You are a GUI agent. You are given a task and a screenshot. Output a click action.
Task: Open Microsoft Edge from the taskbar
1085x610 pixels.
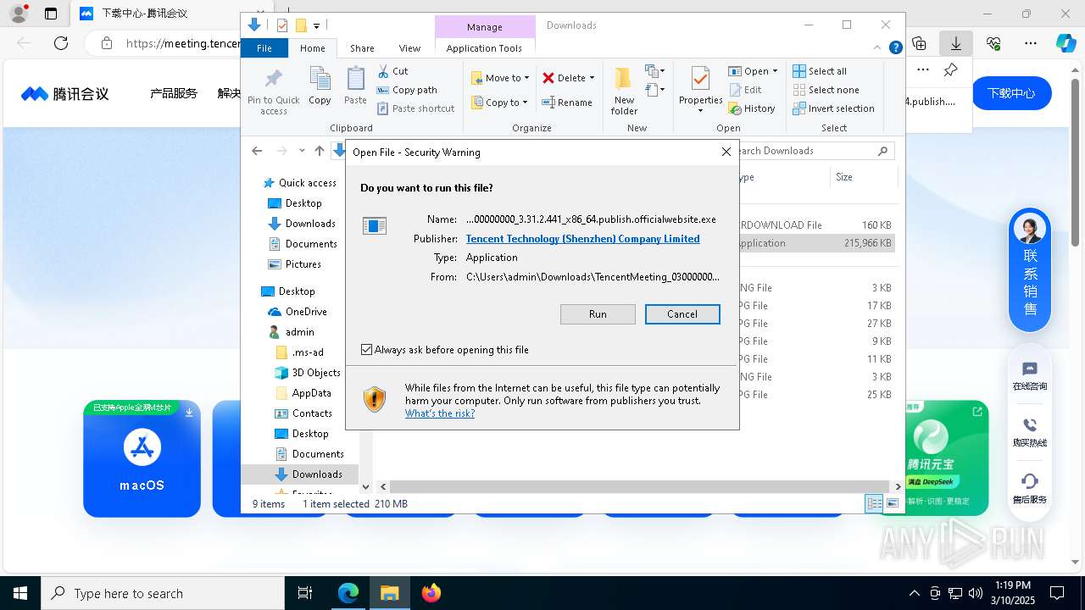click(348, 593)
